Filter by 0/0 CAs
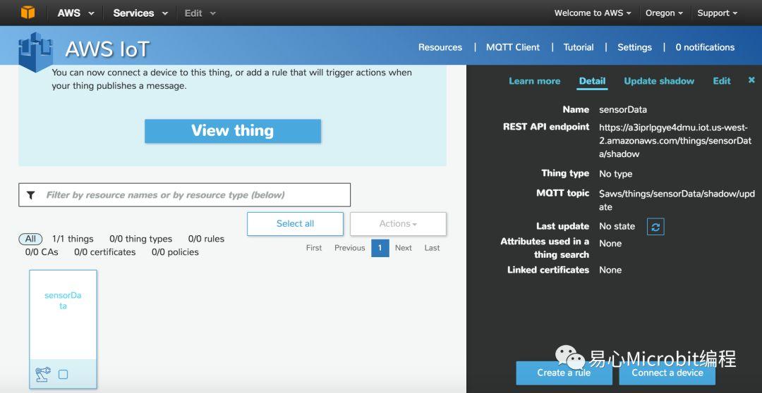 coord(42,252)
